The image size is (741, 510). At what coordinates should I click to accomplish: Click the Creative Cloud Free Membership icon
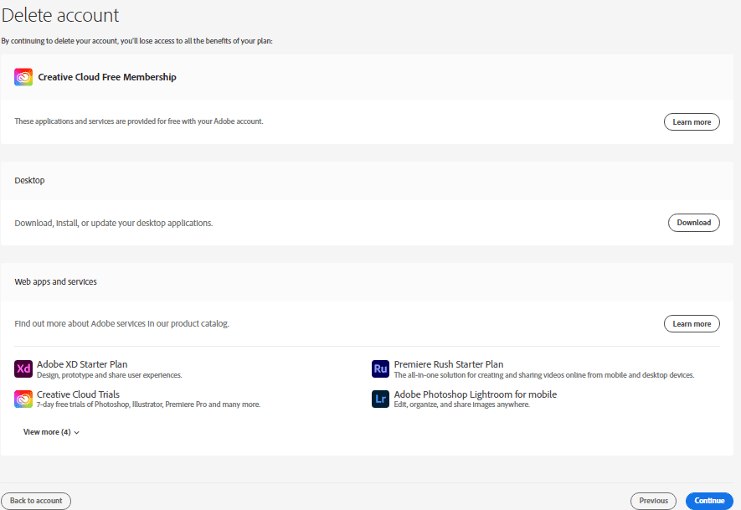coord(23,77)
